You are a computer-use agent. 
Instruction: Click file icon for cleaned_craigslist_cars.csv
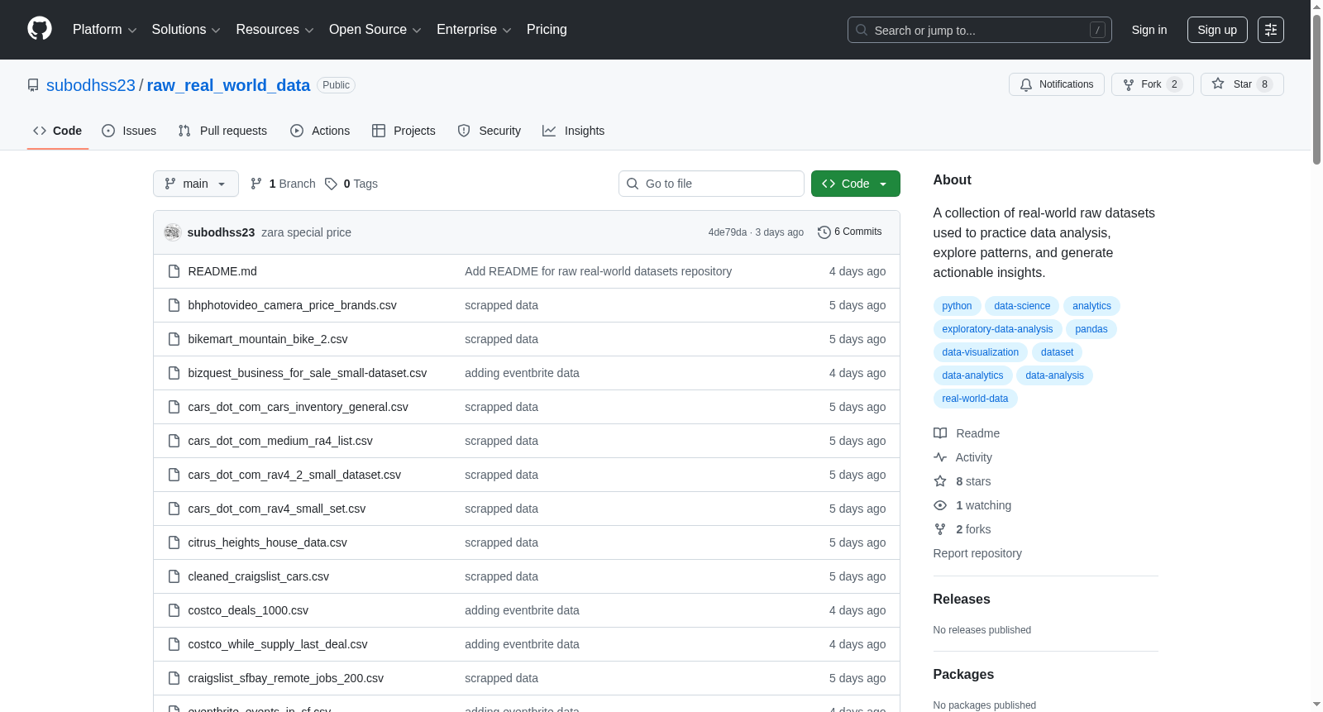174,576
